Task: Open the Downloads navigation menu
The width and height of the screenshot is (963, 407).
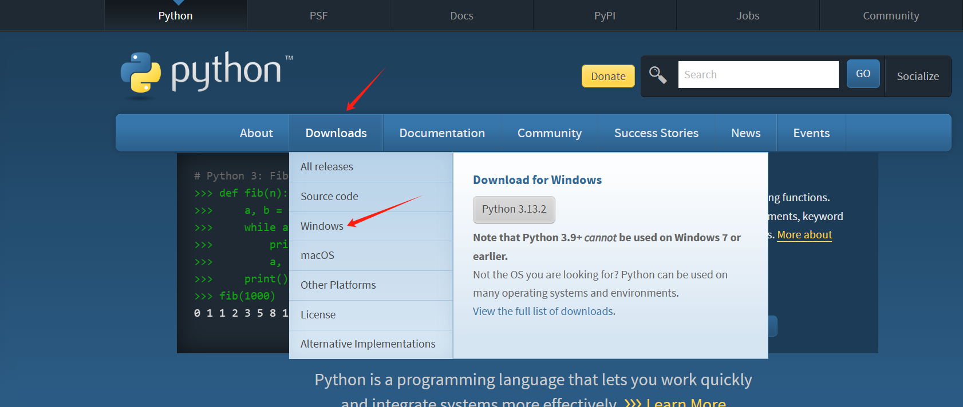Action: [x=336, y=133]
